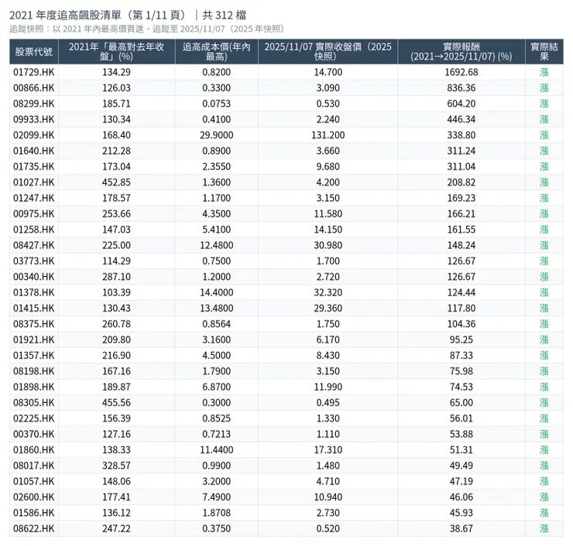Select the return value 604.20

click(461, 104)
